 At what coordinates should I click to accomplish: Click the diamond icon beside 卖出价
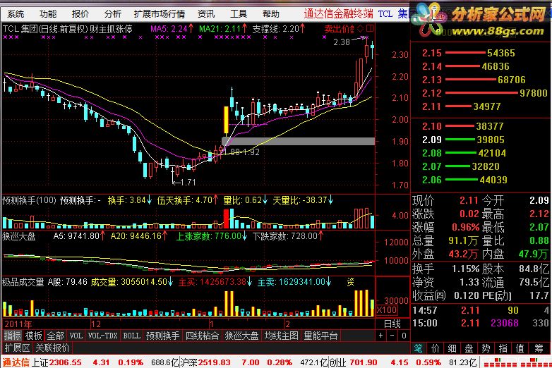tap(360, 28)
